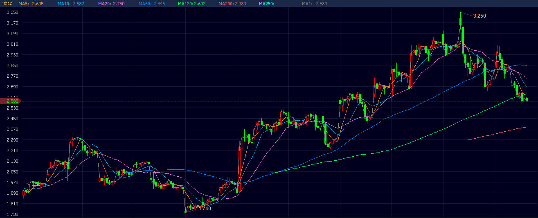Click the 2.130 label on price axis
The width and height of the screenshot is (538, 218).
[12, 161]
